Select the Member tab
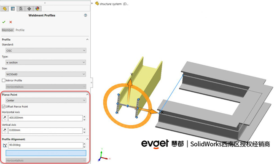 (8, 30)
